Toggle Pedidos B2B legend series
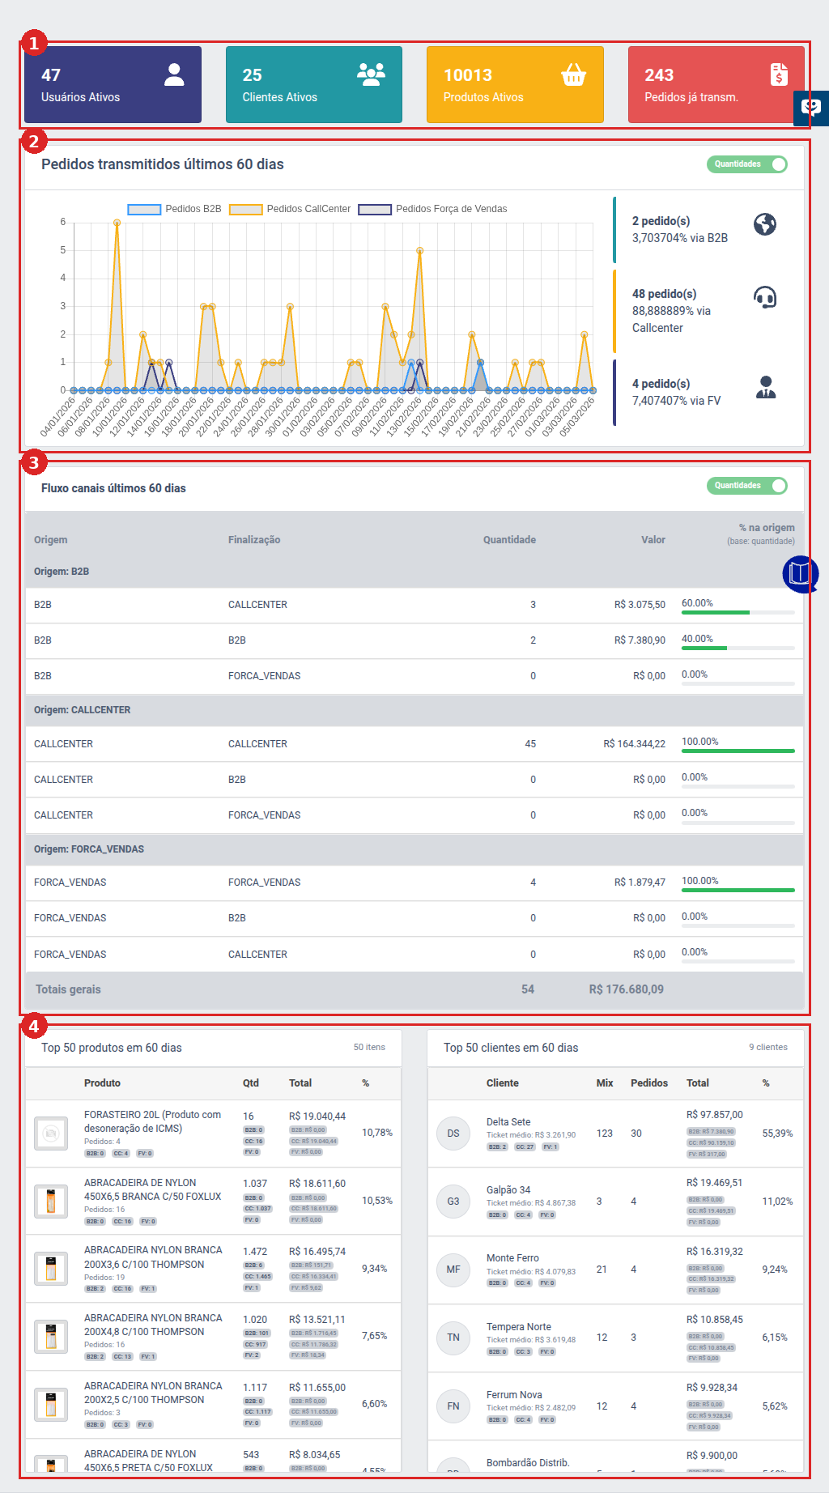This screenshot has width=829, height=1493. [174, 209]
